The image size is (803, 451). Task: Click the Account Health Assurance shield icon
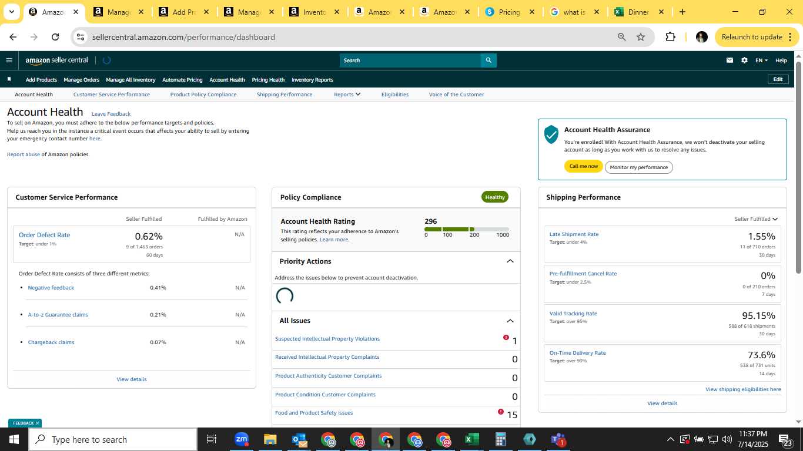(x=551, y=134)
